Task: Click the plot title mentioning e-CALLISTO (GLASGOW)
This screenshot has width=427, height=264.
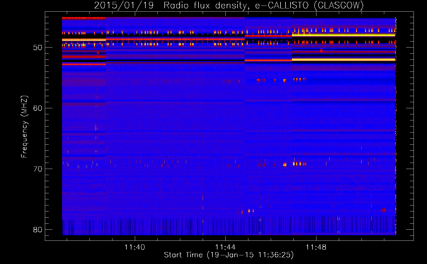Action: [x=229, y=5]
